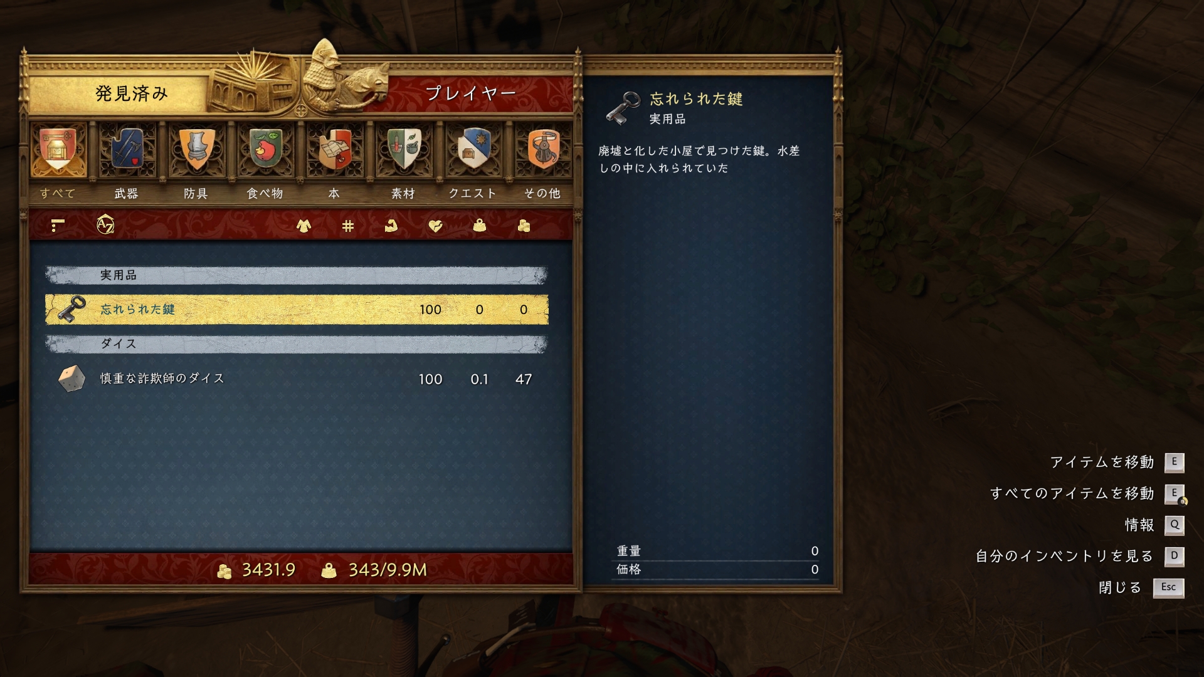1204x677 pixels.
Task: Sort by condition heart column
Action: tap(435, 226)
